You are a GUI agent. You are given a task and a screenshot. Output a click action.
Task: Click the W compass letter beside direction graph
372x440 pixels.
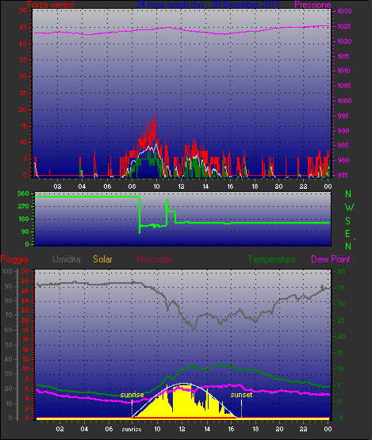[349, 208]
